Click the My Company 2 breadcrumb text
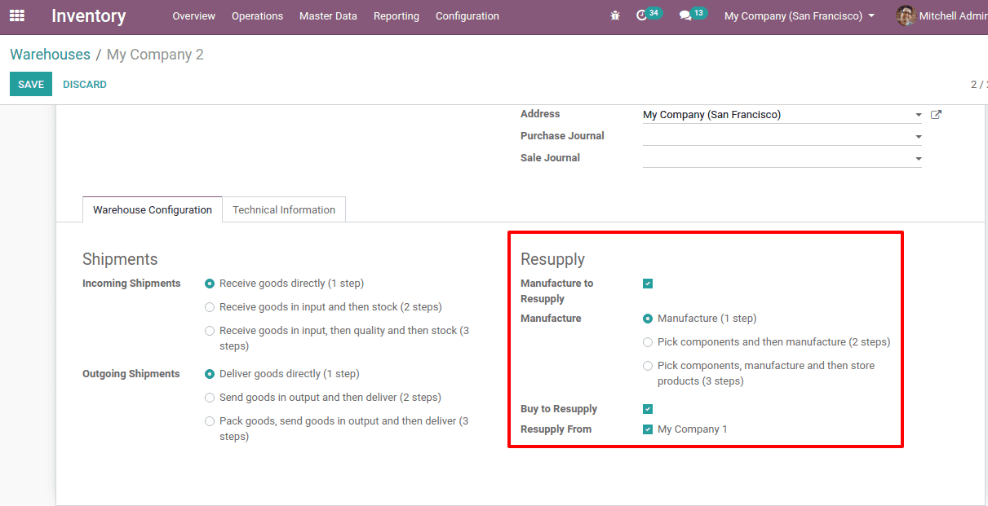Screen dimensions: 988x506 (x=155, y=55)
